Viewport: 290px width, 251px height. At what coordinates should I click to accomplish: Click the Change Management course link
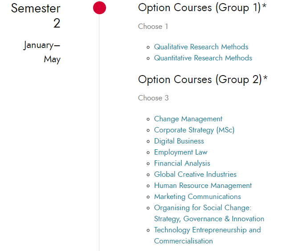[x=188, y=119]
